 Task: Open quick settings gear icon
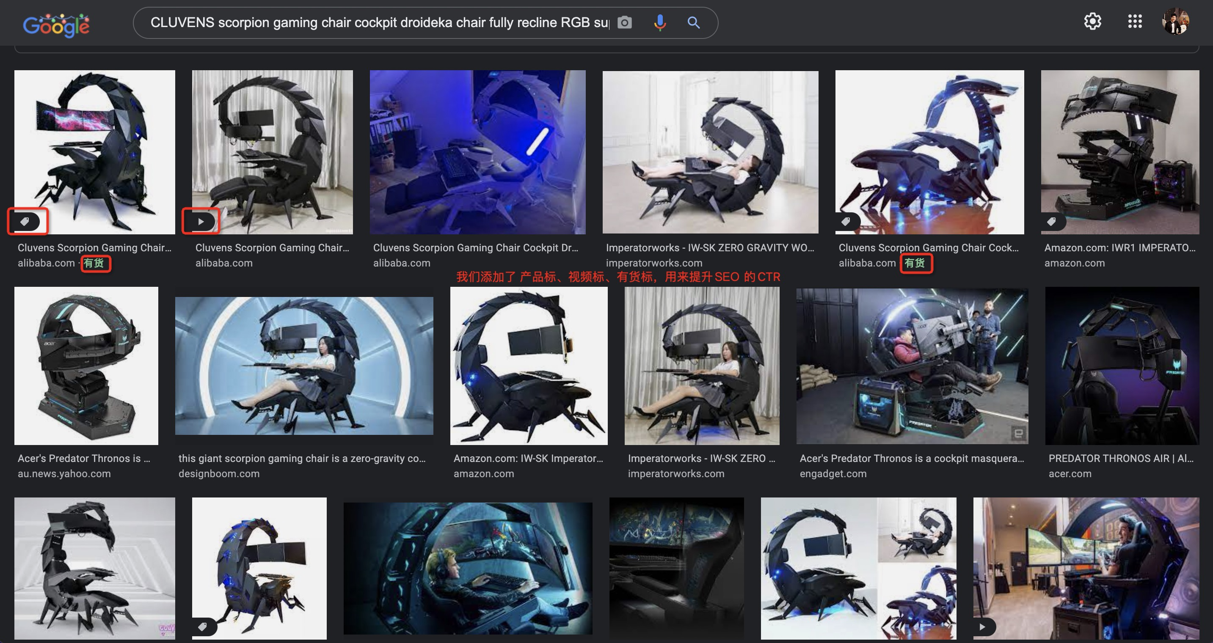coord(1092,21)
